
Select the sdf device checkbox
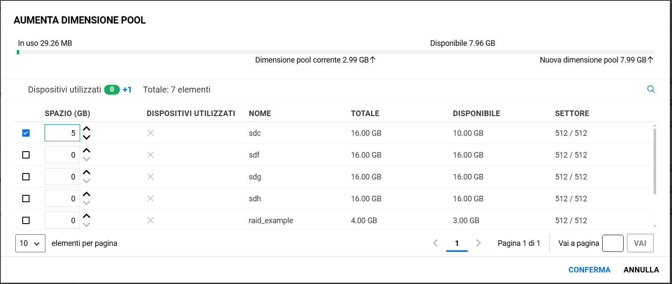point(26,155)
